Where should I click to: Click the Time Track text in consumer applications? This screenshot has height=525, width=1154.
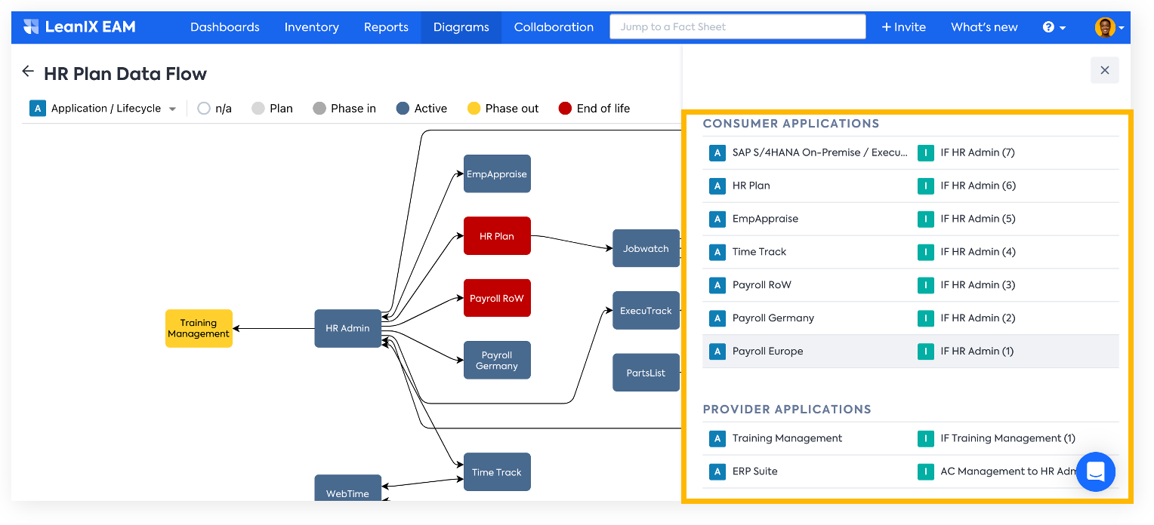pyautogui.click(x=760, y=252)
